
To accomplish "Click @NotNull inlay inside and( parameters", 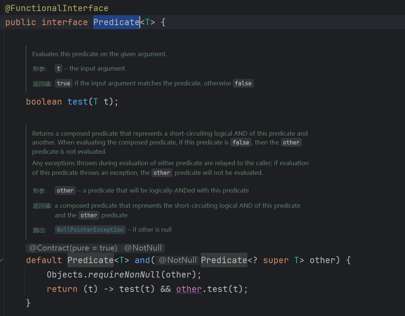I will (178, 260).
